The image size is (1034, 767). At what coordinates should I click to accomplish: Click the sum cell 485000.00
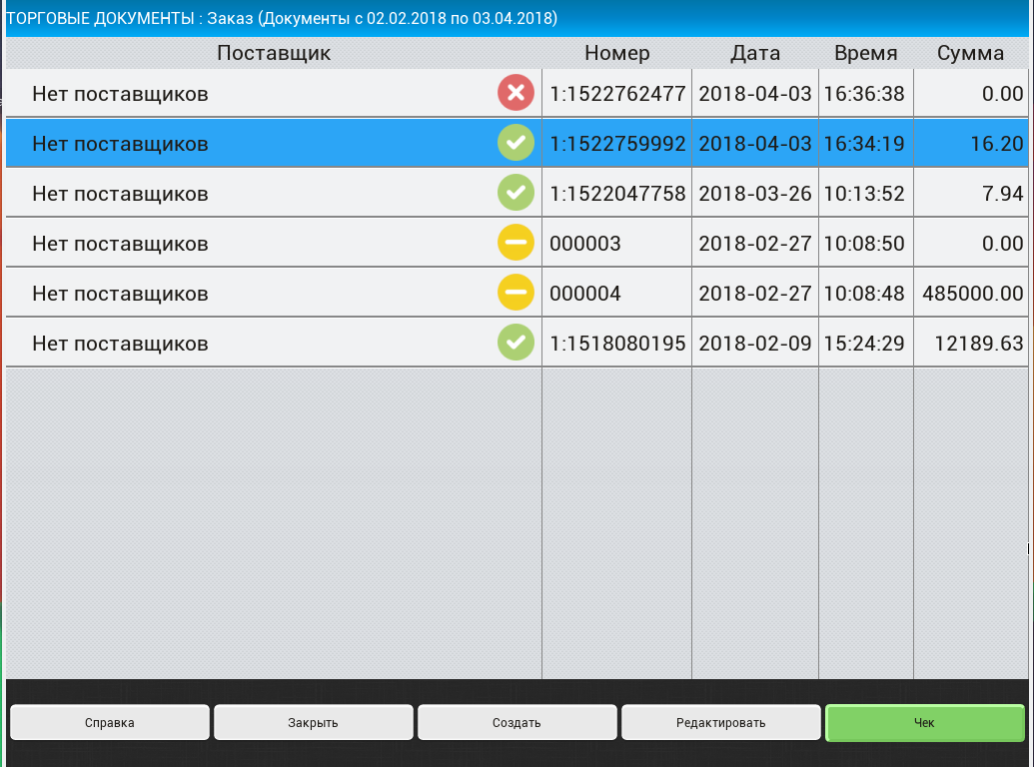tap(973, 294)
